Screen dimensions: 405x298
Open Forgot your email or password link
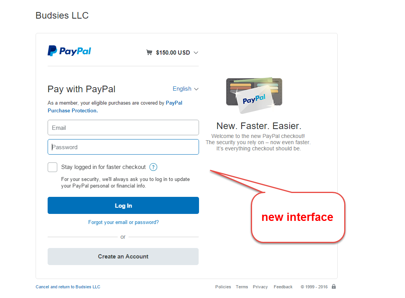(124, 222)
